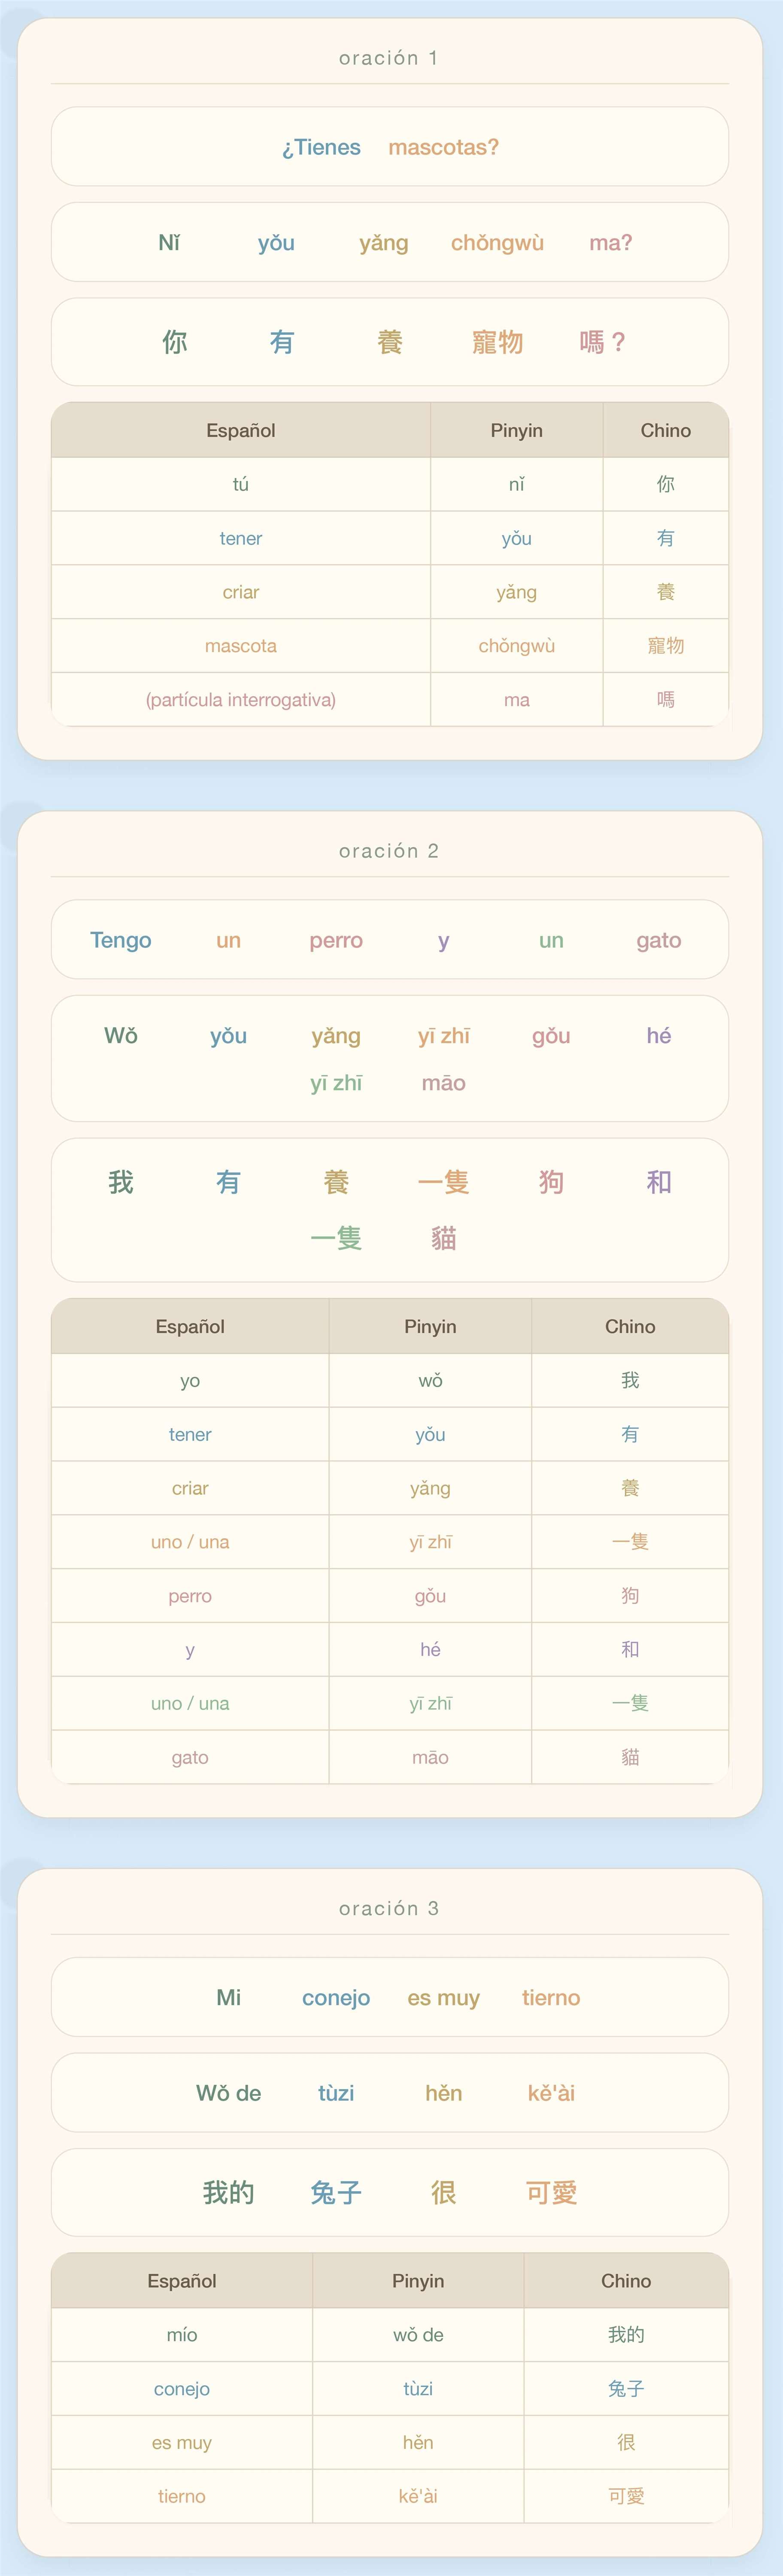Select the large 兔子 word in oración 3

(336, 2192)
